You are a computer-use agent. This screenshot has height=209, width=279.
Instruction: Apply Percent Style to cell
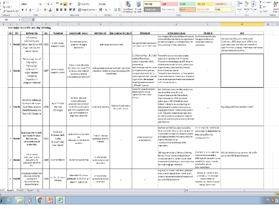[106, 10]
